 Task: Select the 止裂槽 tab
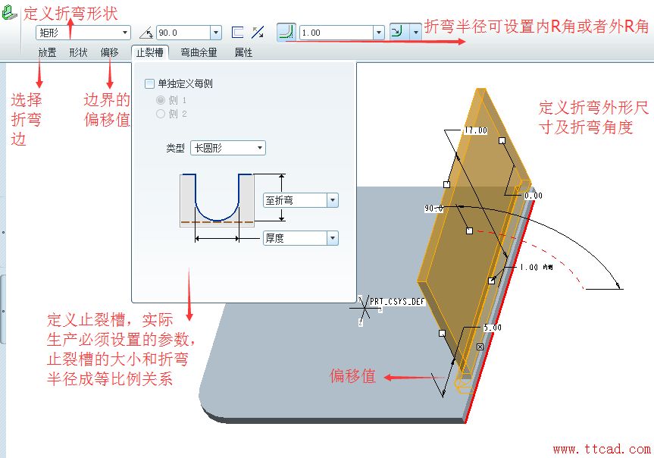(150, 52)
